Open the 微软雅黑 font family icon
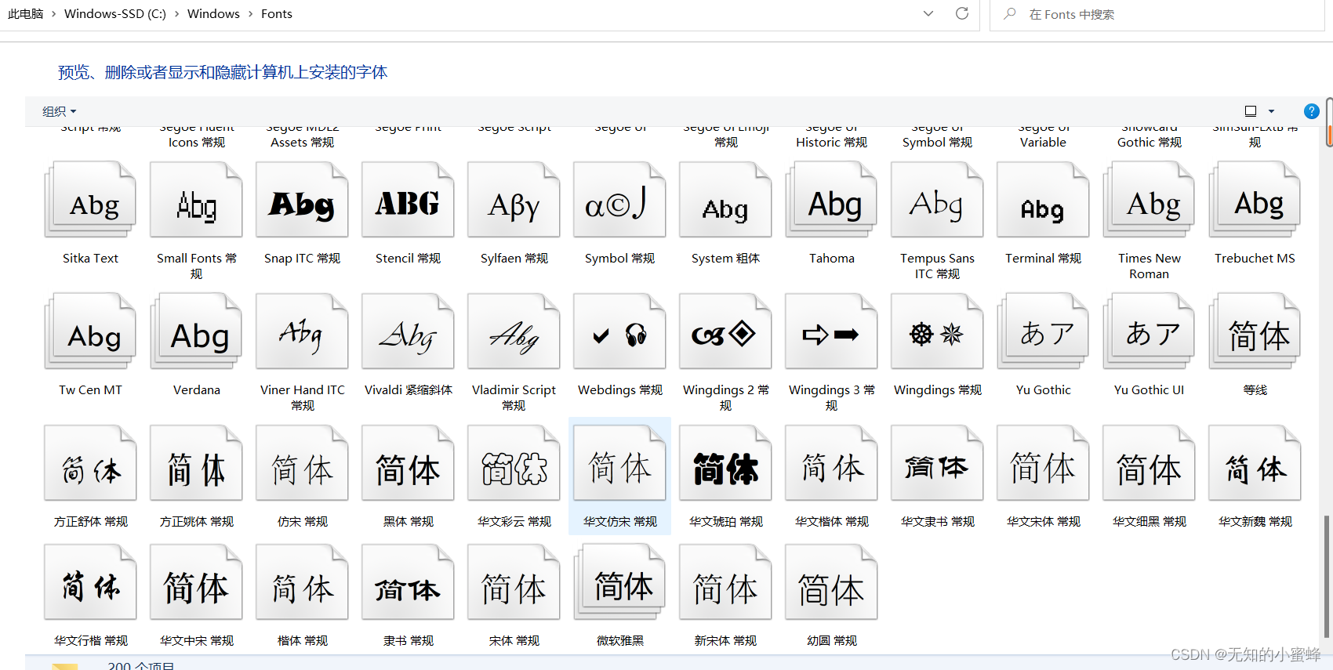1333x670 pixels. (619, 582)
